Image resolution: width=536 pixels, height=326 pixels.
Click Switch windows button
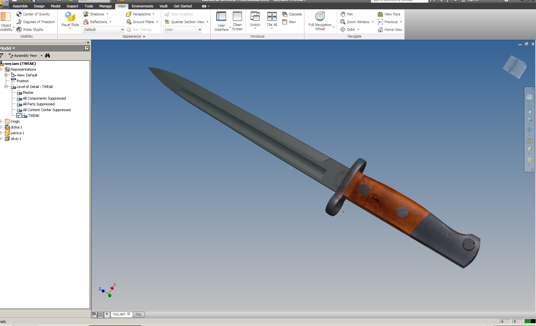click(255, 20)
